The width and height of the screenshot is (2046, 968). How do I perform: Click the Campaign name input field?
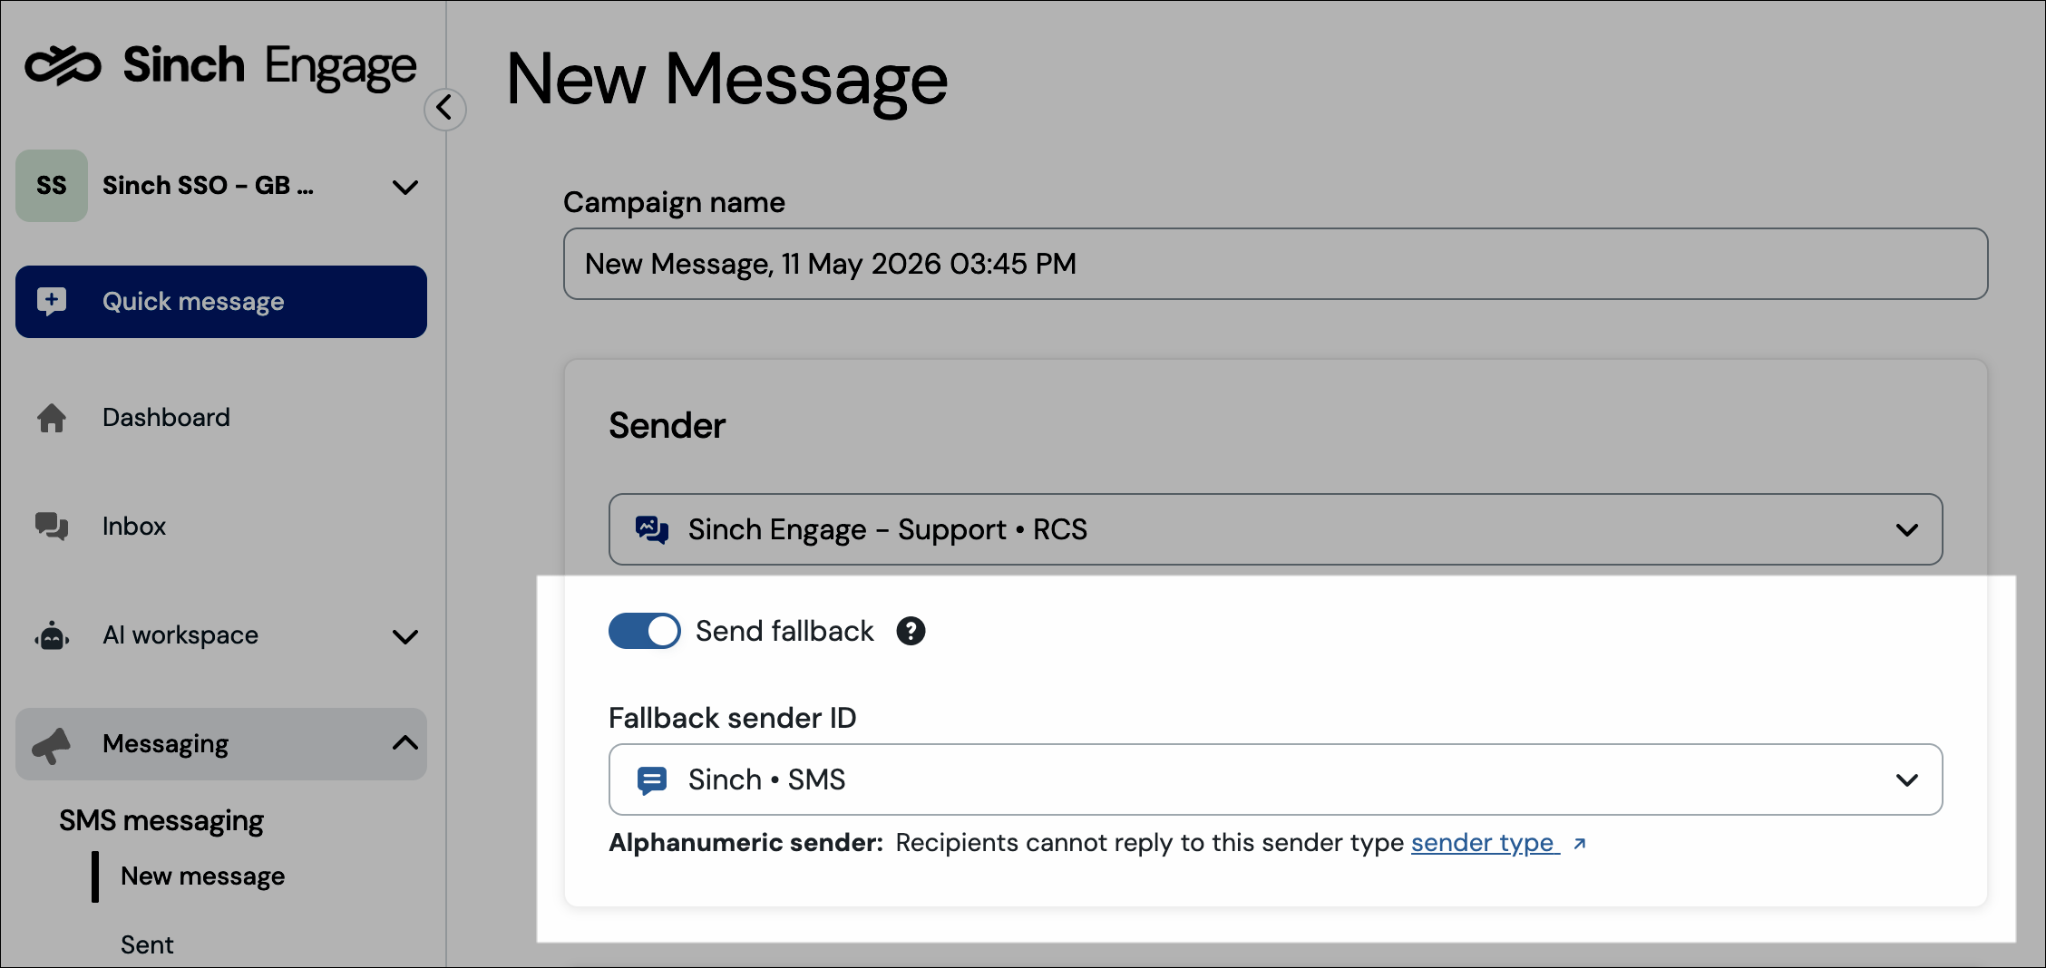point(1275,264)
